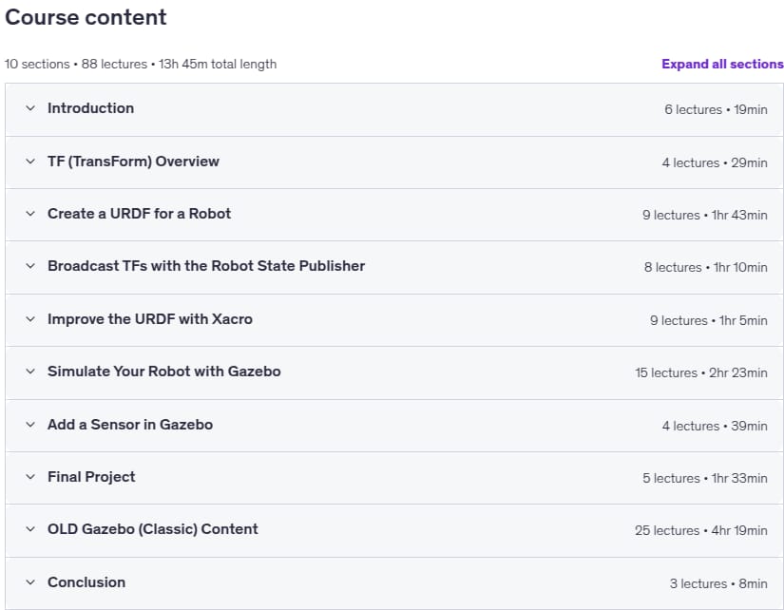Click the Simulate Your Robot with Gazebo title

click(164, 371)
